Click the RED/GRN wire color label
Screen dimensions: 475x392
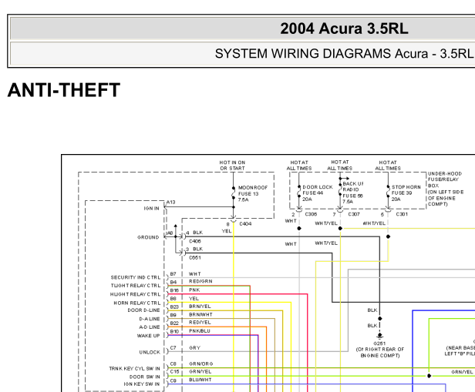click(200, 281)
